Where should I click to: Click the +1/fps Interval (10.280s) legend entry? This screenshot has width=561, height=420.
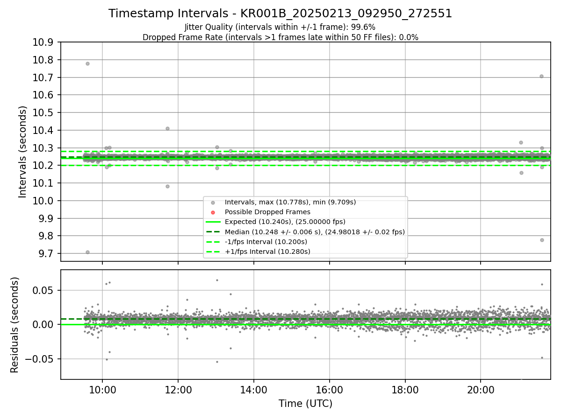267,252
